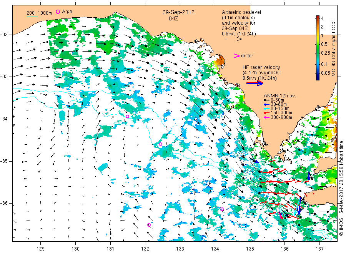Click the cyan 200m contour legend line

point(32,16)
